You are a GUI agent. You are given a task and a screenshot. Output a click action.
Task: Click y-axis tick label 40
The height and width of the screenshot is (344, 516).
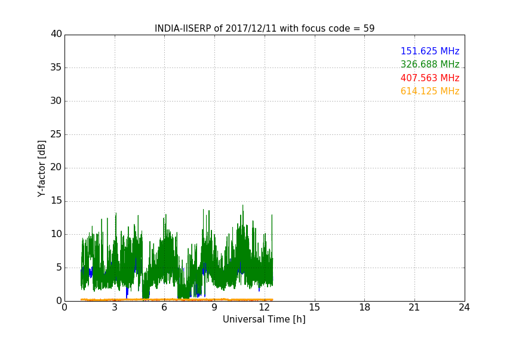(56, 34)
